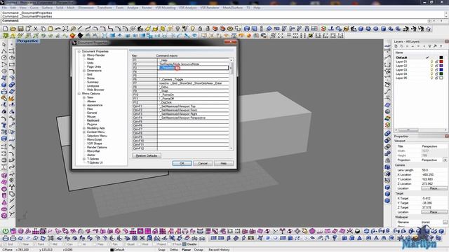Click the power-button icon in bottom toolbar
Viewport: 449px width, 252px height.
click(6, 231)
